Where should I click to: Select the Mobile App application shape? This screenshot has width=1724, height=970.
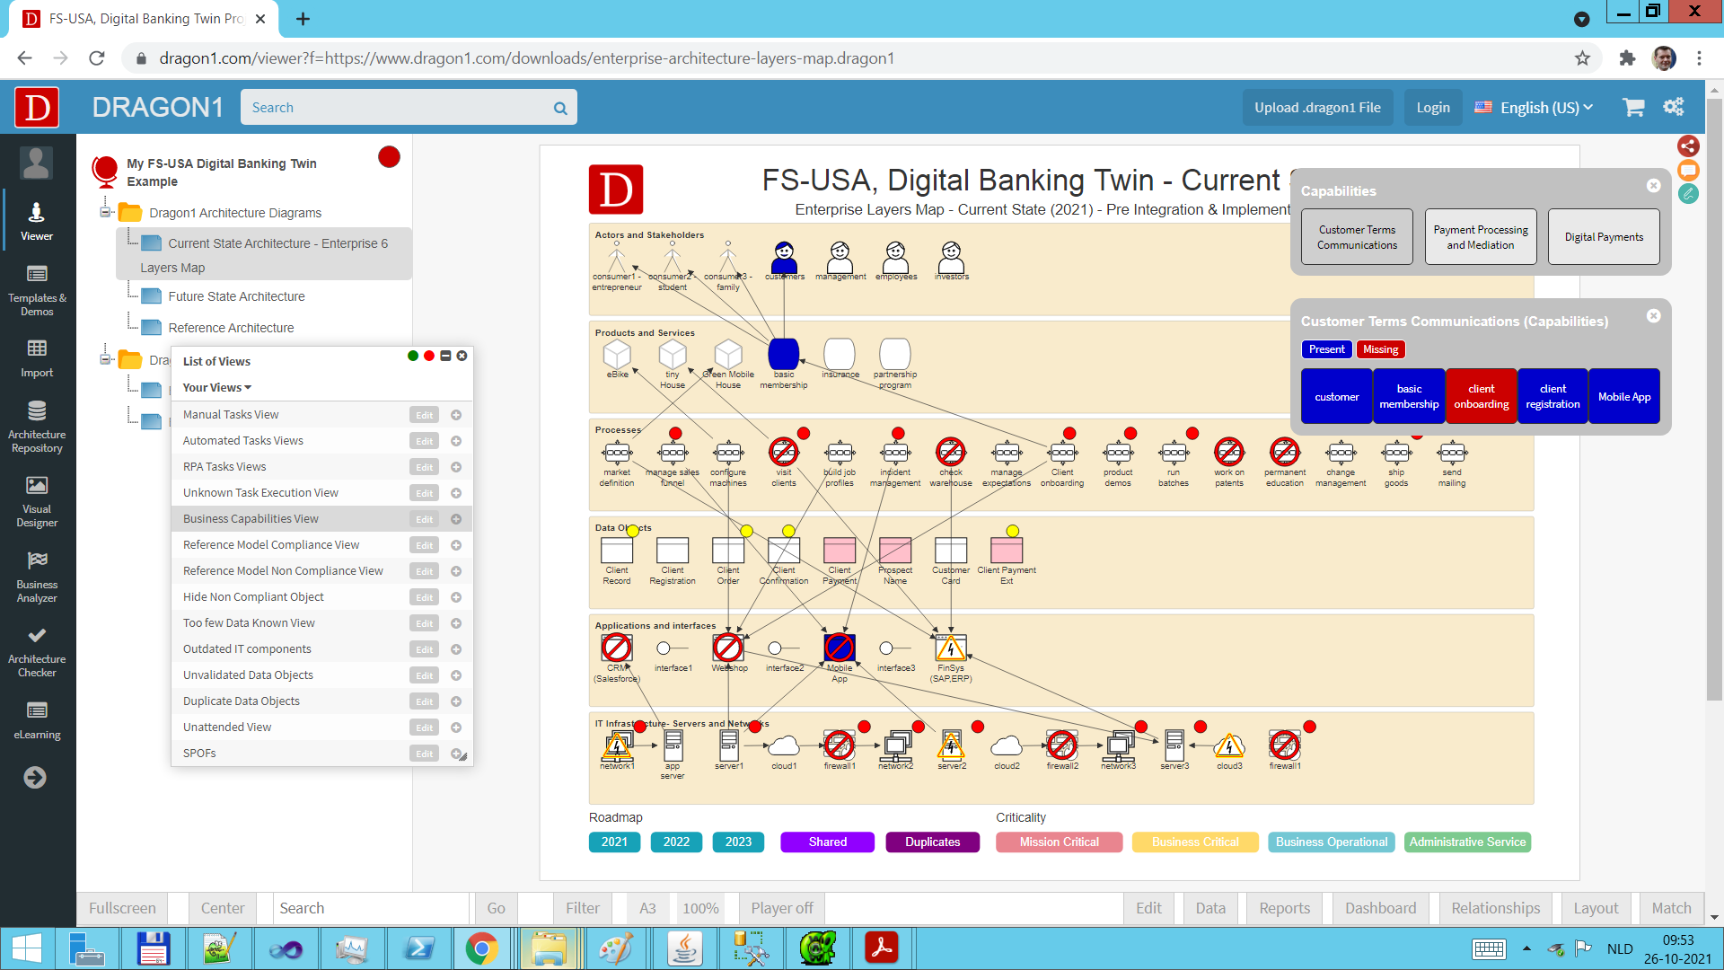[840, 648]
